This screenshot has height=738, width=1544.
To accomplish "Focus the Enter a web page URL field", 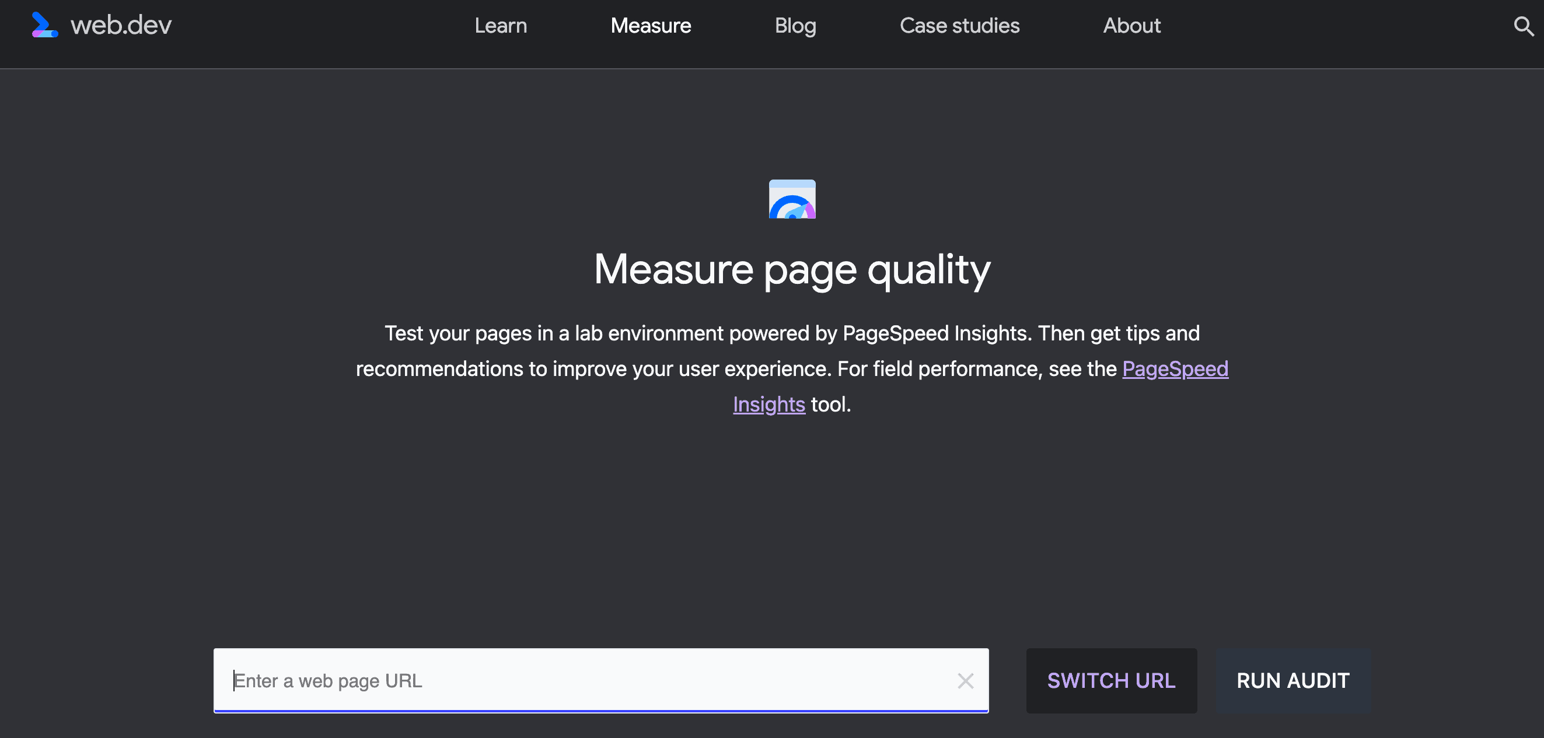I will tap(600, 680).
